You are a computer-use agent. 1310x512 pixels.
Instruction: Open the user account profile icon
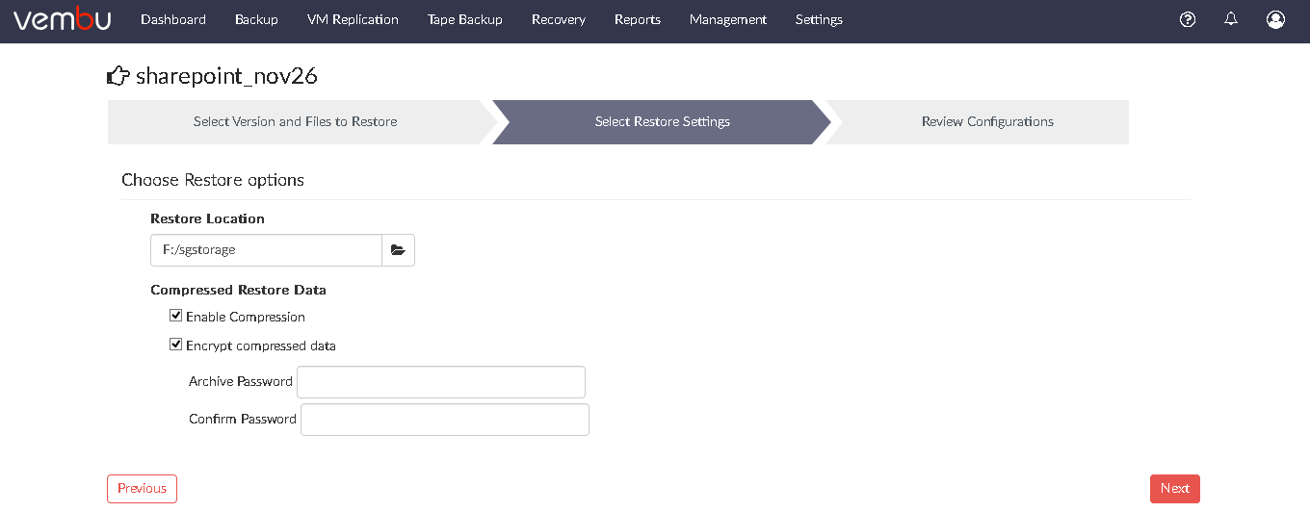[x=1276, y=19]
